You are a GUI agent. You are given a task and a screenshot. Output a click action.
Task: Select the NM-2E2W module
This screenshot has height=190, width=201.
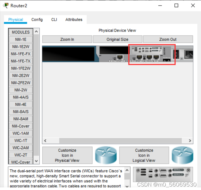[21, 75]
